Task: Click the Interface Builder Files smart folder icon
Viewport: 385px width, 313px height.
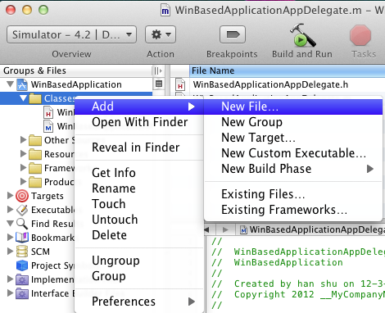Action: pos(22,293)
